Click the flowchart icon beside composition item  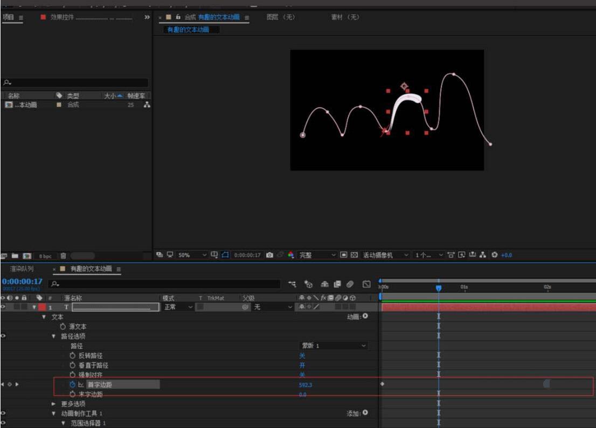pyautogui.click(x=147, y=105)
